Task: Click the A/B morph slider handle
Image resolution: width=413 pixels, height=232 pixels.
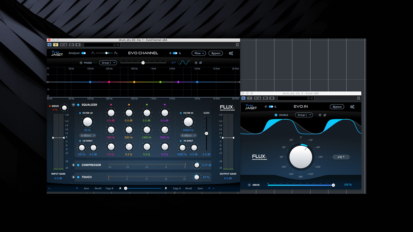Action: [126, 188]
